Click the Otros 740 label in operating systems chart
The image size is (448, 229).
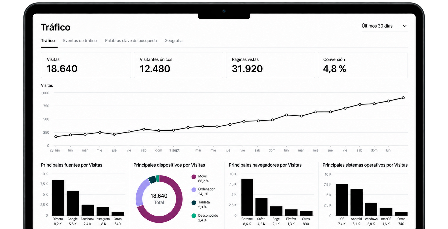pos(401,222)
